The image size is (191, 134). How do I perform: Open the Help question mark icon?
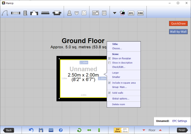coord(61,130)
